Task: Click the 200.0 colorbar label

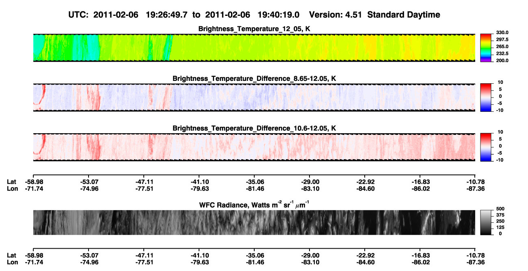Action: click(x=502, y=60)
